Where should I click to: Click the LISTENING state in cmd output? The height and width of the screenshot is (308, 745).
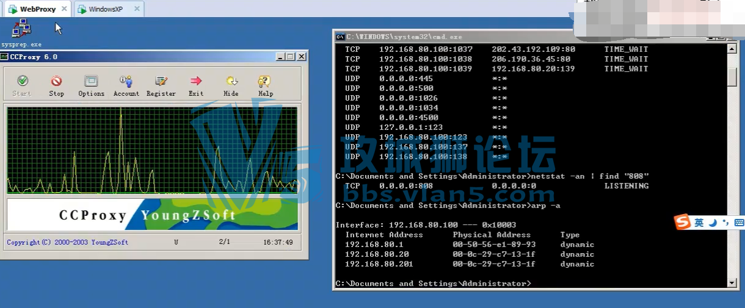coord(626,186)
